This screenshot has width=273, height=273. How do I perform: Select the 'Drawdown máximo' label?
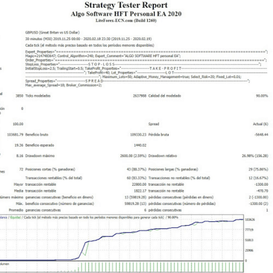click(40, 156)
